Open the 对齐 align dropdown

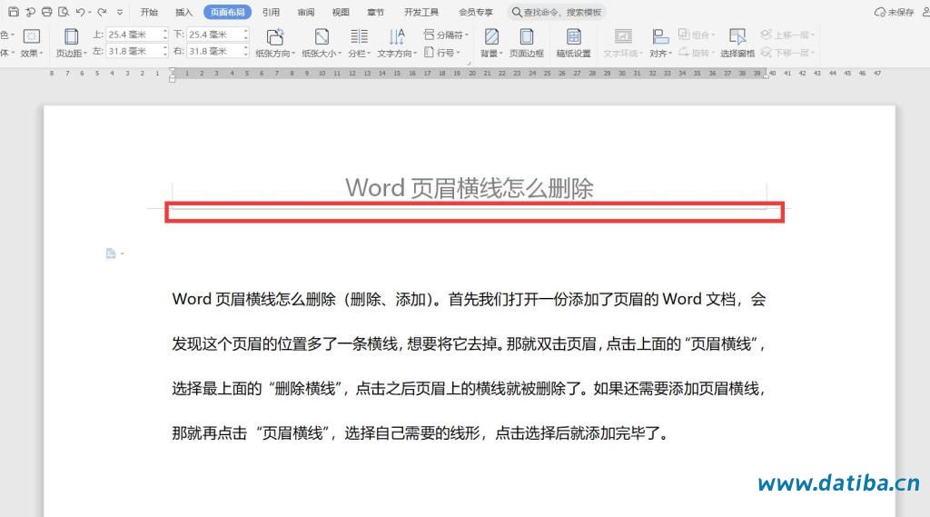coord(660,44)
